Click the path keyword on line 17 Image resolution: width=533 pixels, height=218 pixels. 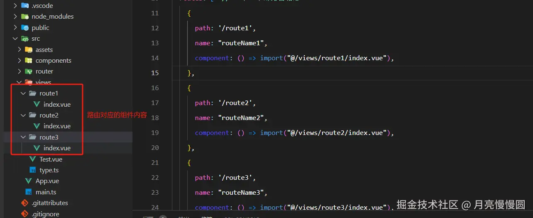pyautogui.click(x=203, y=103)
